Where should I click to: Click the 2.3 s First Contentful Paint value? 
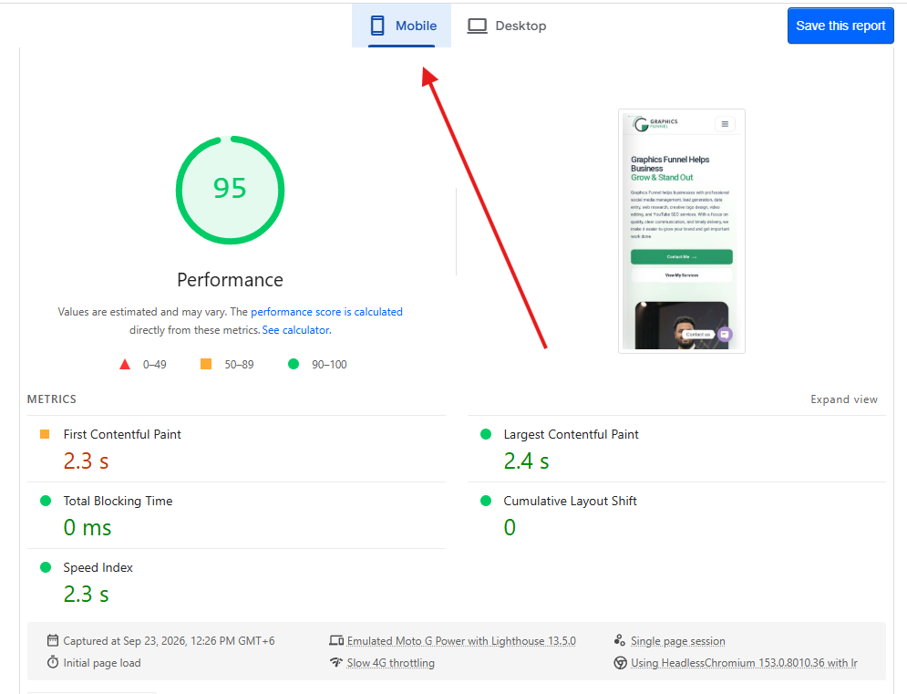click(87, 461)
